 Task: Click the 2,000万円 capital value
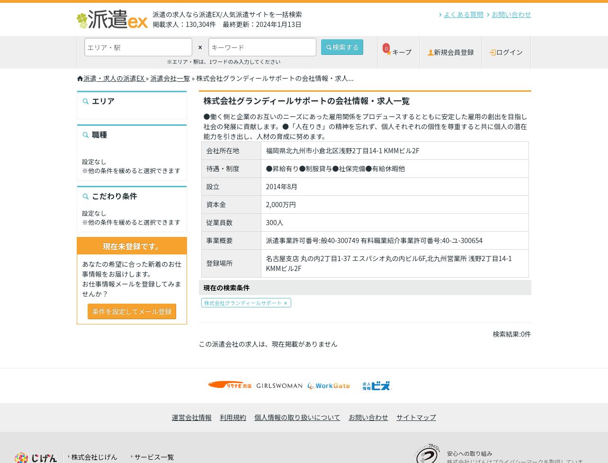click(281, 205)
